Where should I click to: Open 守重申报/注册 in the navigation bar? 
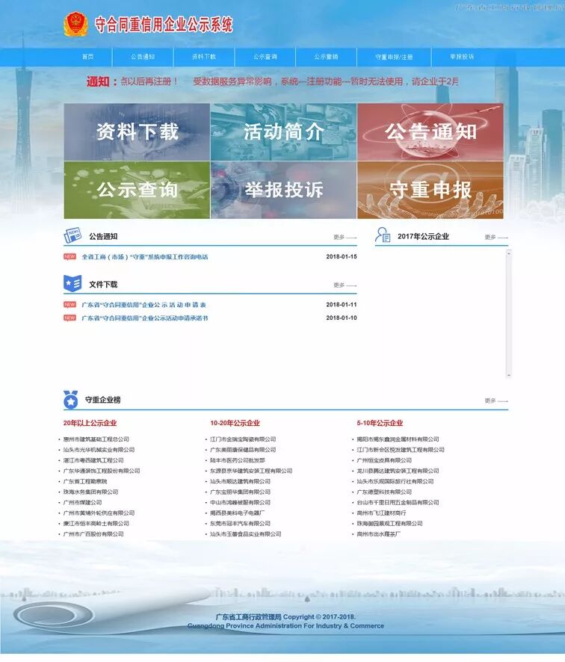(394, 57)
